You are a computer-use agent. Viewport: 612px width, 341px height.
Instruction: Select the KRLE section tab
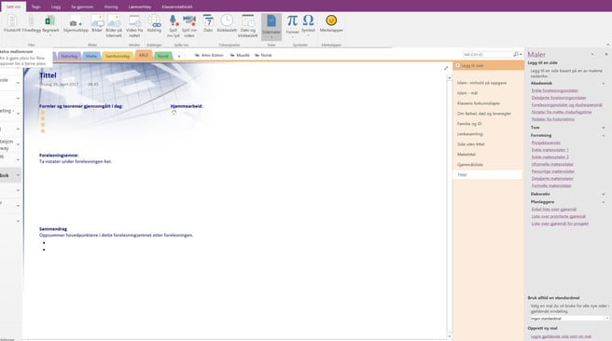click(144, 55)
